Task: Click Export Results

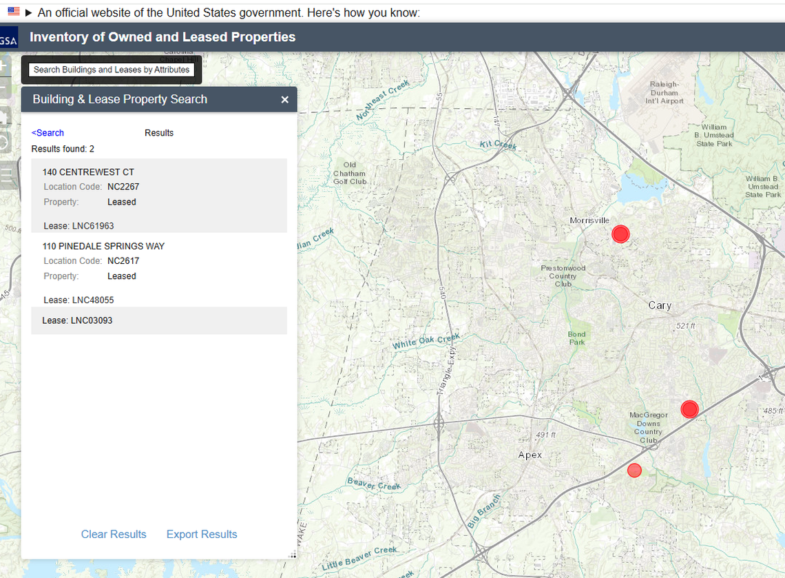Action: [x=201, y=534]
